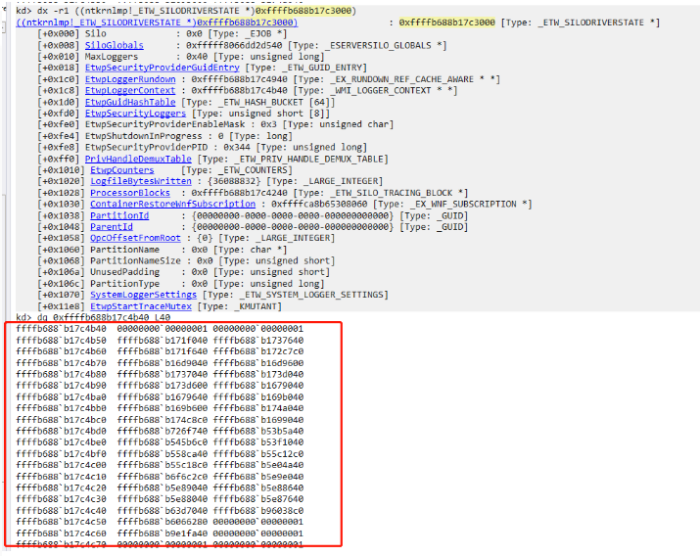The width and height of the screenshot is (700, 556).
Task: Open the PartitionId link
Action: 119,215
